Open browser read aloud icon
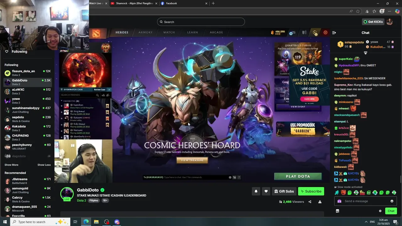 pos(351,11)
